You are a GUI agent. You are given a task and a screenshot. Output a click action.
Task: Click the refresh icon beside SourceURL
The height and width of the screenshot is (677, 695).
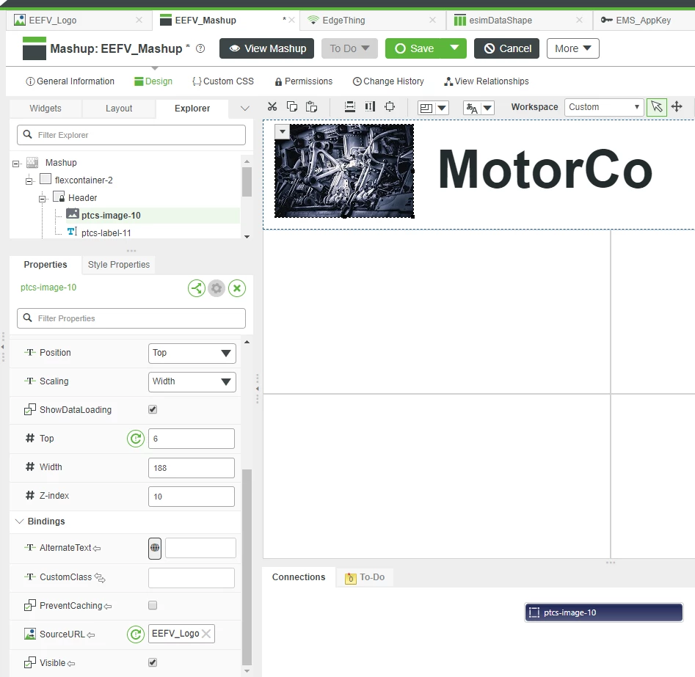pyautogui.click(x=135, y=634)
